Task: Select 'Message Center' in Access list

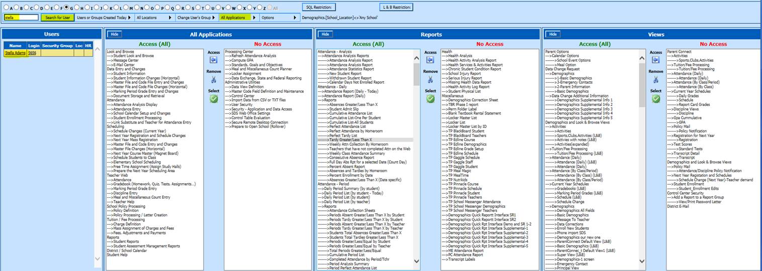Action: 124,60
